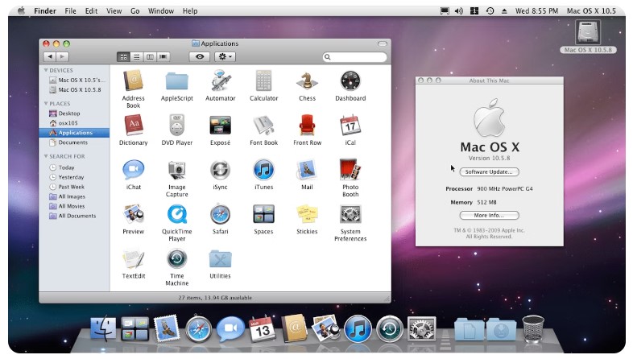Click the More Info button
This screenshot has width=633, height=359.
489,216
